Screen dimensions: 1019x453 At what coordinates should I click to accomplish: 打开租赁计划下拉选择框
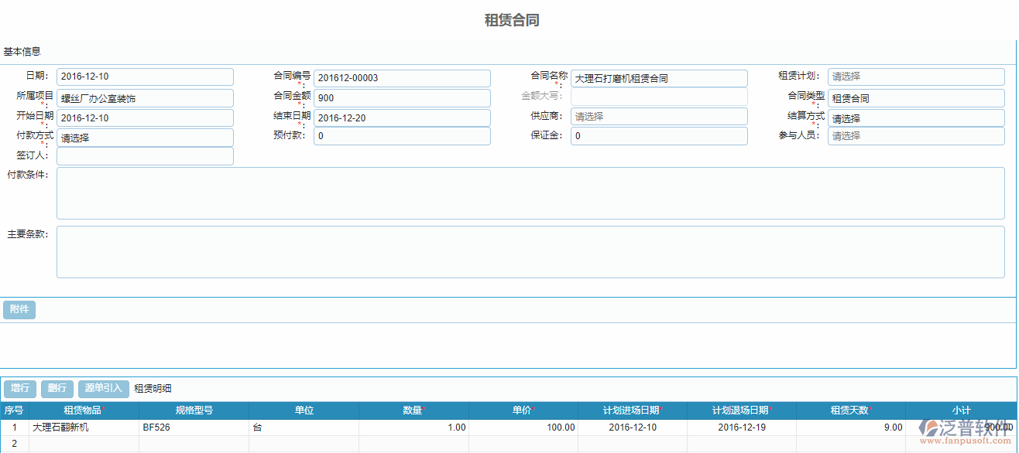[x=916, y=77]
